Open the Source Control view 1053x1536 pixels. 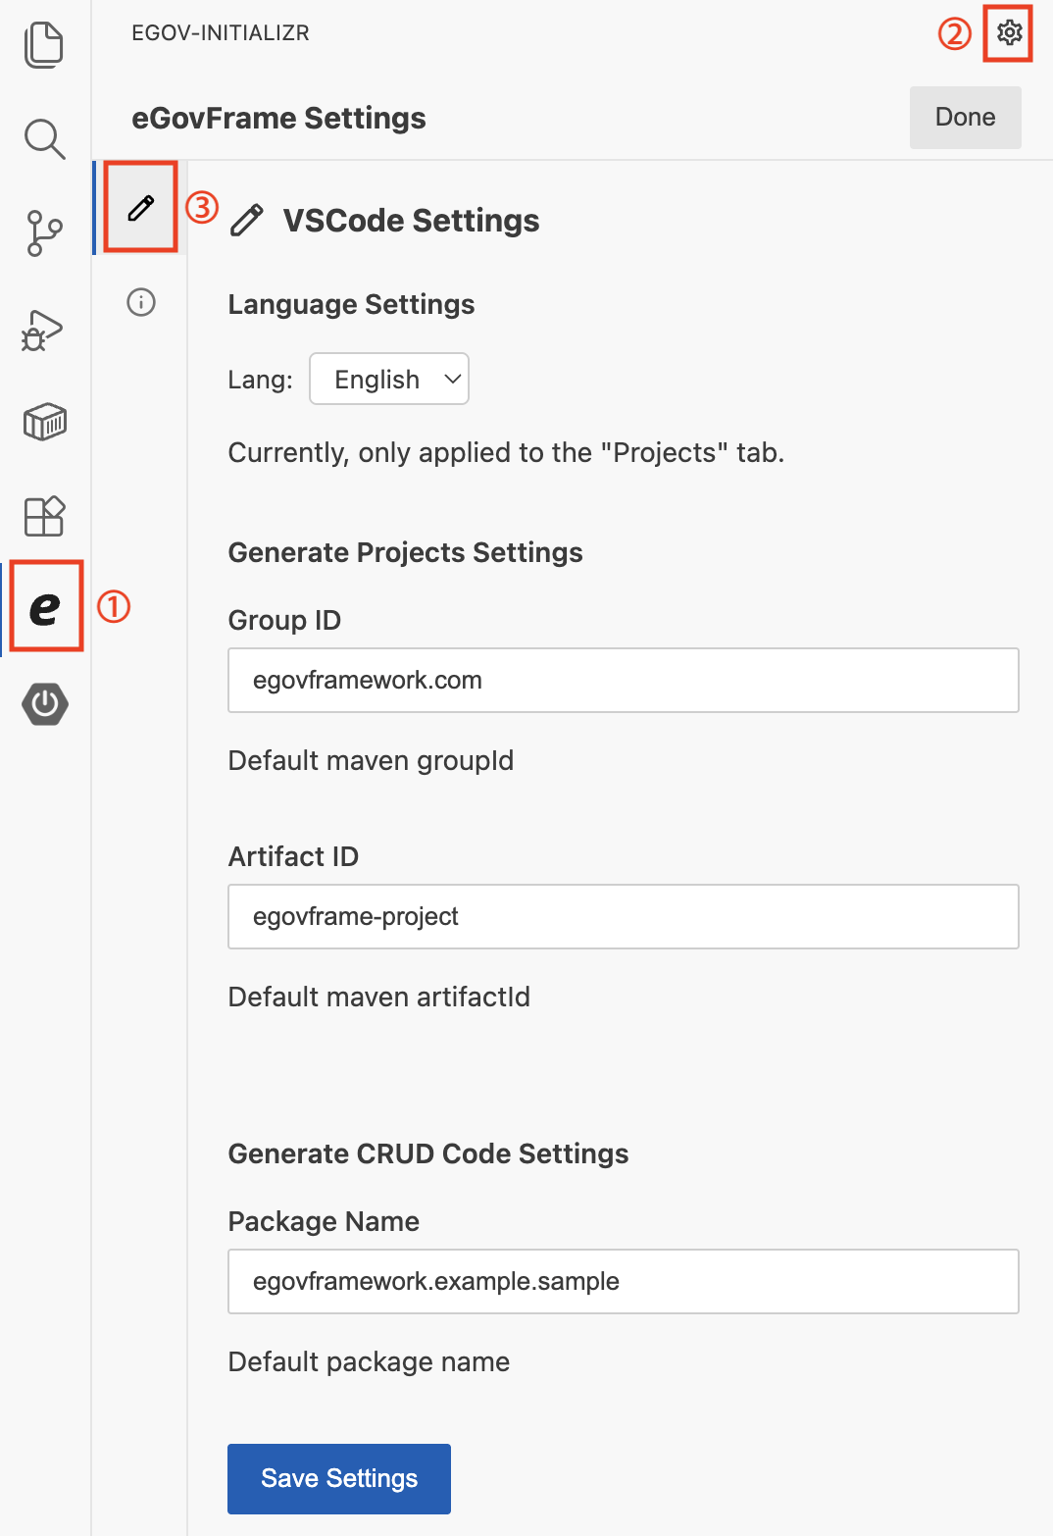point(44,233)
